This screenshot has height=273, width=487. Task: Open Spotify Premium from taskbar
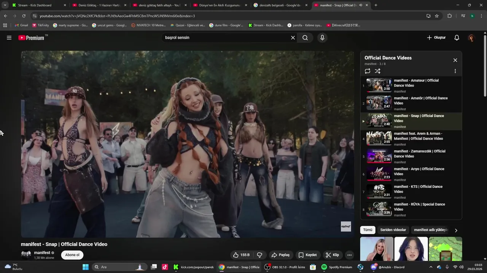(337, 267)
